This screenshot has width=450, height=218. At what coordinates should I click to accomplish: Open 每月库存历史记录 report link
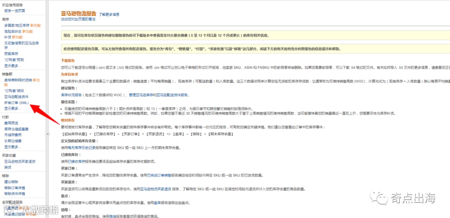pos(82,148)
